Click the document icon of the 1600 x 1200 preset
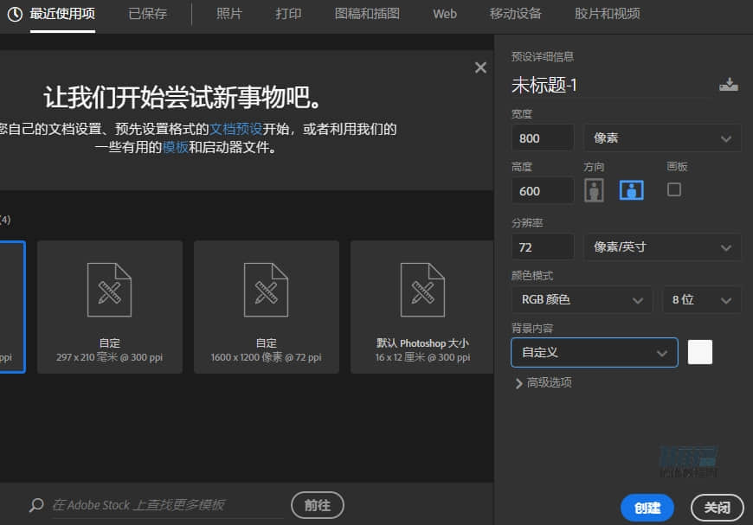Image resolution: width=753 pixels, height=525 pixels. (x=266, y=290)
